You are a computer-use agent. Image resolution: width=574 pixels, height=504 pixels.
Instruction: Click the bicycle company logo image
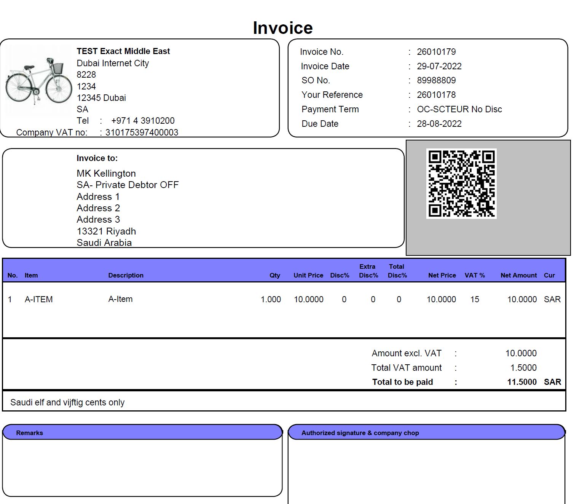[38, 81]
